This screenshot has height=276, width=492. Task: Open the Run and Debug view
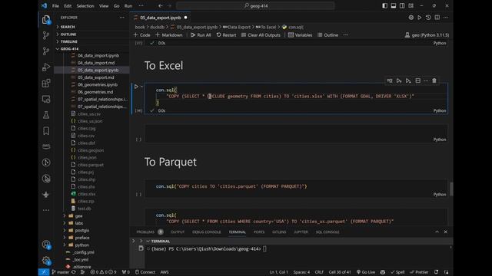[46, 67]
